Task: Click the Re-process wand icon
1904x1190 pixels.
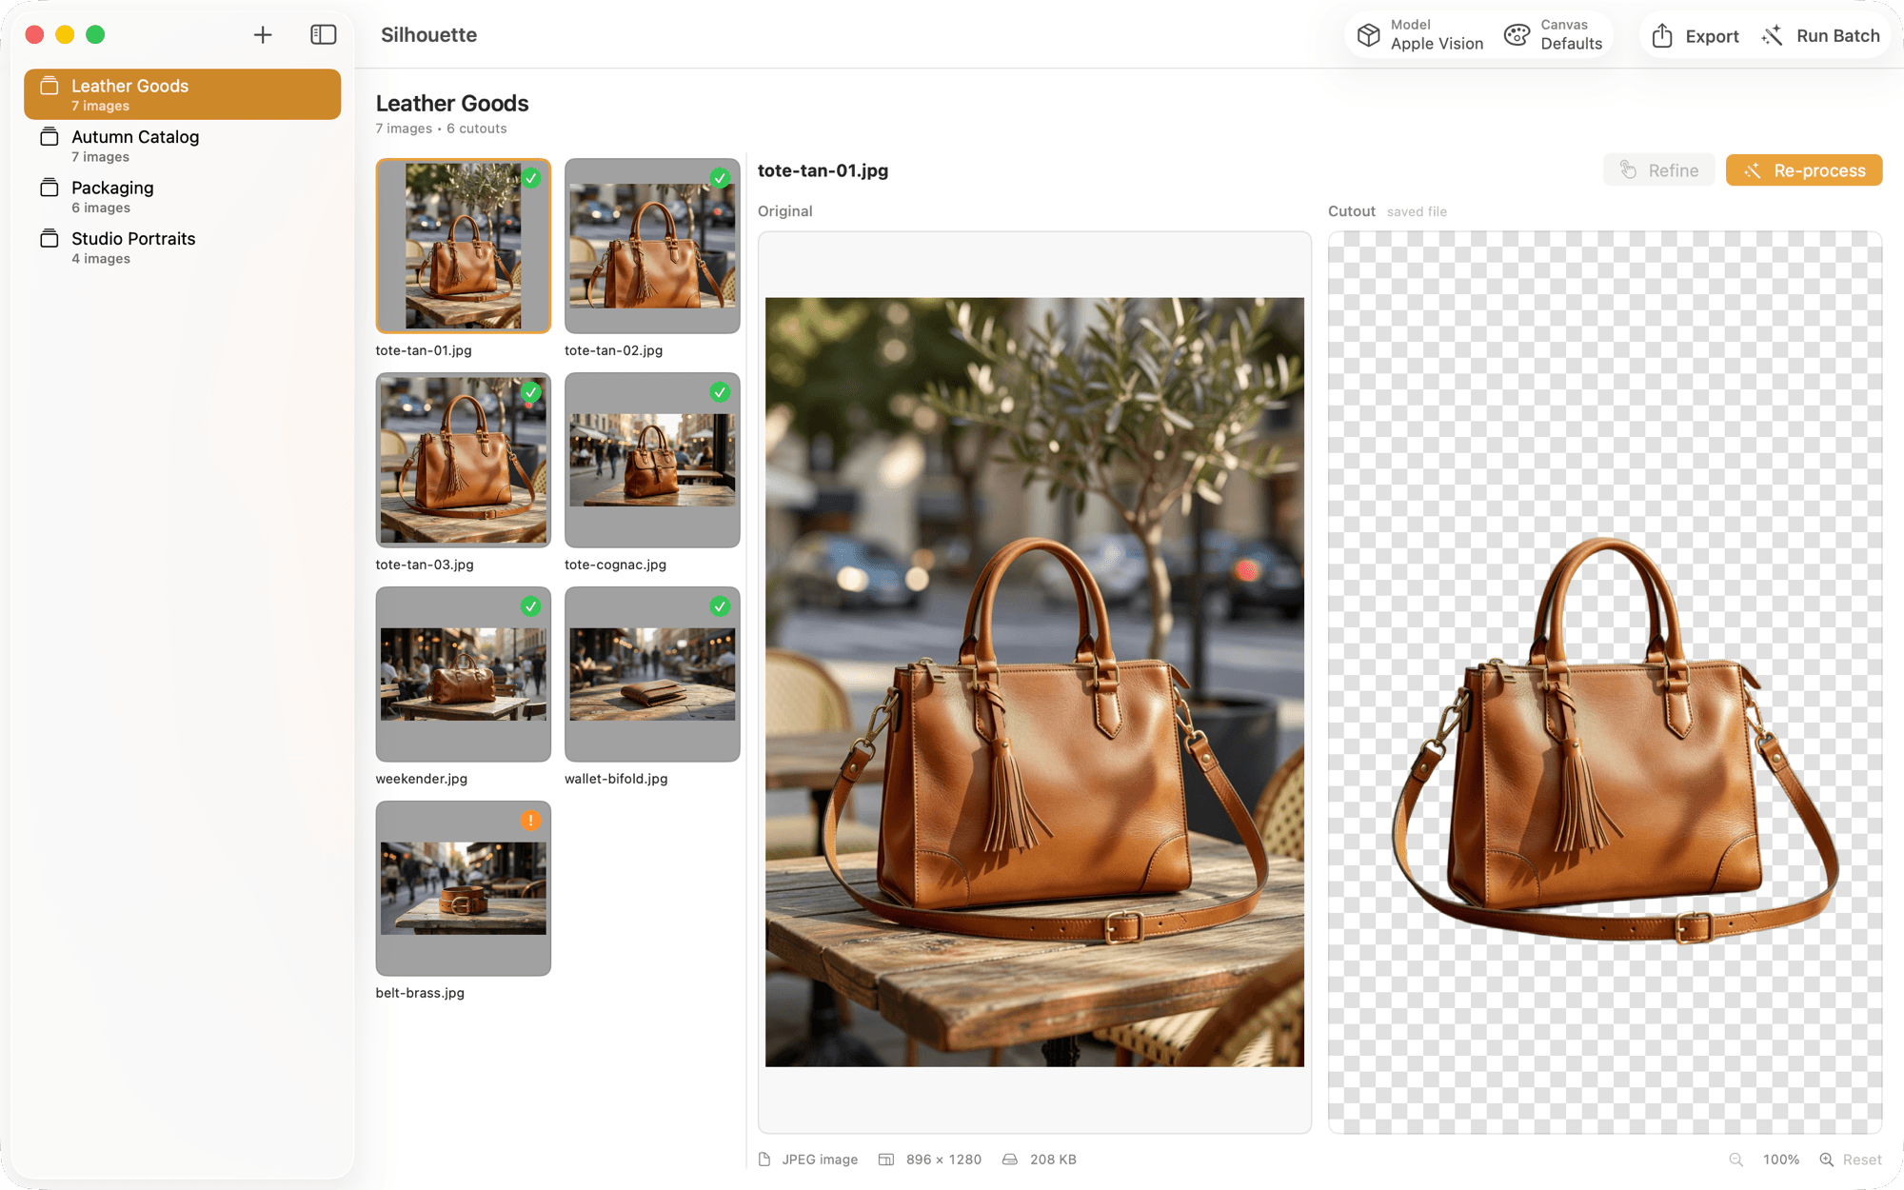Action: 1752,170
